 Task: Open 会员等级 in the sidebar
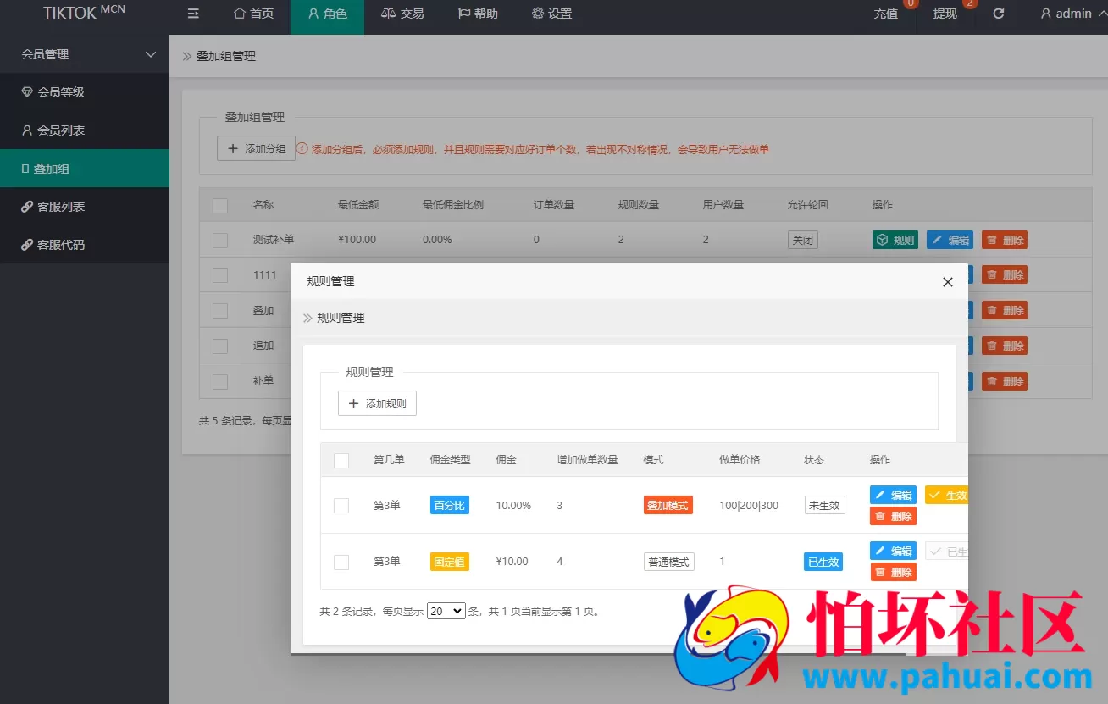(85, 92)
